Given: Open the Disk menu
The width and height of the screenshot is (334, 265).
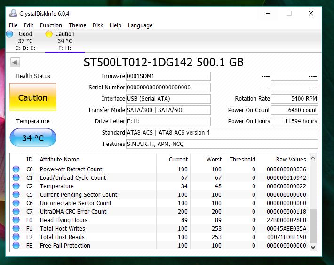Looking at the screenshot, I should [98, 25].
